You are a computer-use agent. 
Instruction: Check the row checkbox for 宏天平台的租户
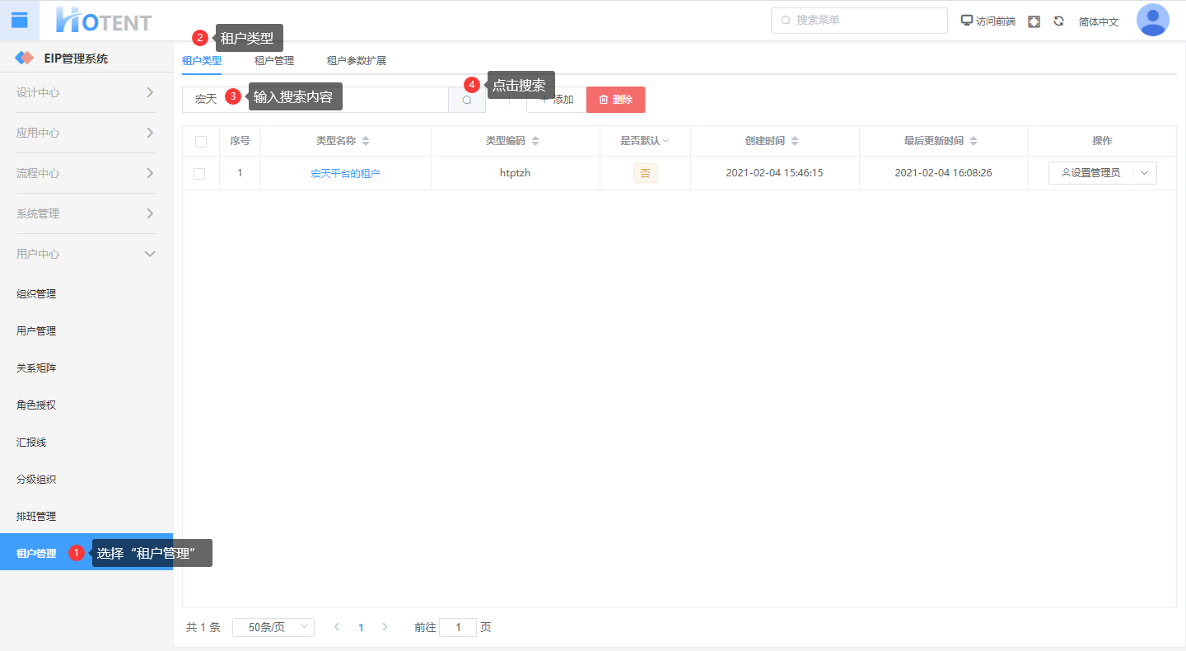[x=199, y=174]
